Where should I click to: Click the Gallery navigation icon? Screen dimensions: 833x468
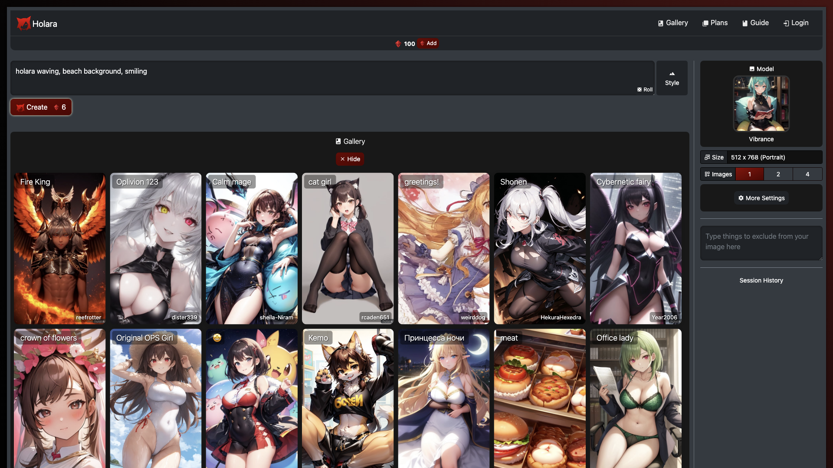tap(661, 23)
